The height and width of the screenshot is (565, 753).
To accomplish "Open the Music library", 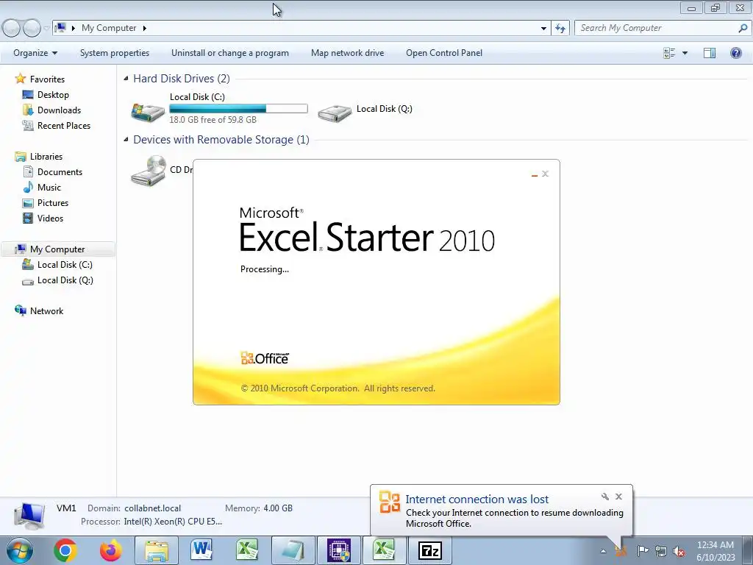I will (x=49, y=188).
